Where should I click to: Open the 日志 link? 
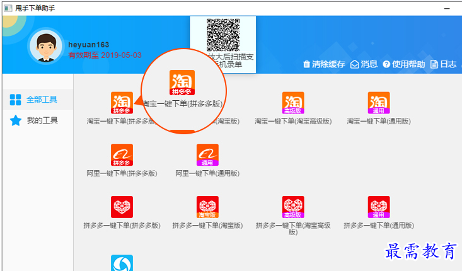(x=444, y=64)
